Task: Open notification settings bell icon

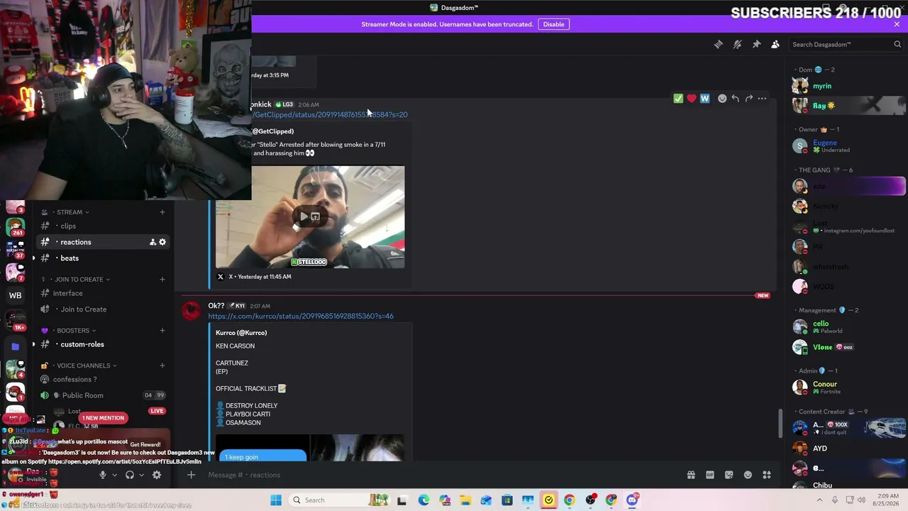Action: [x=738, y=44]
